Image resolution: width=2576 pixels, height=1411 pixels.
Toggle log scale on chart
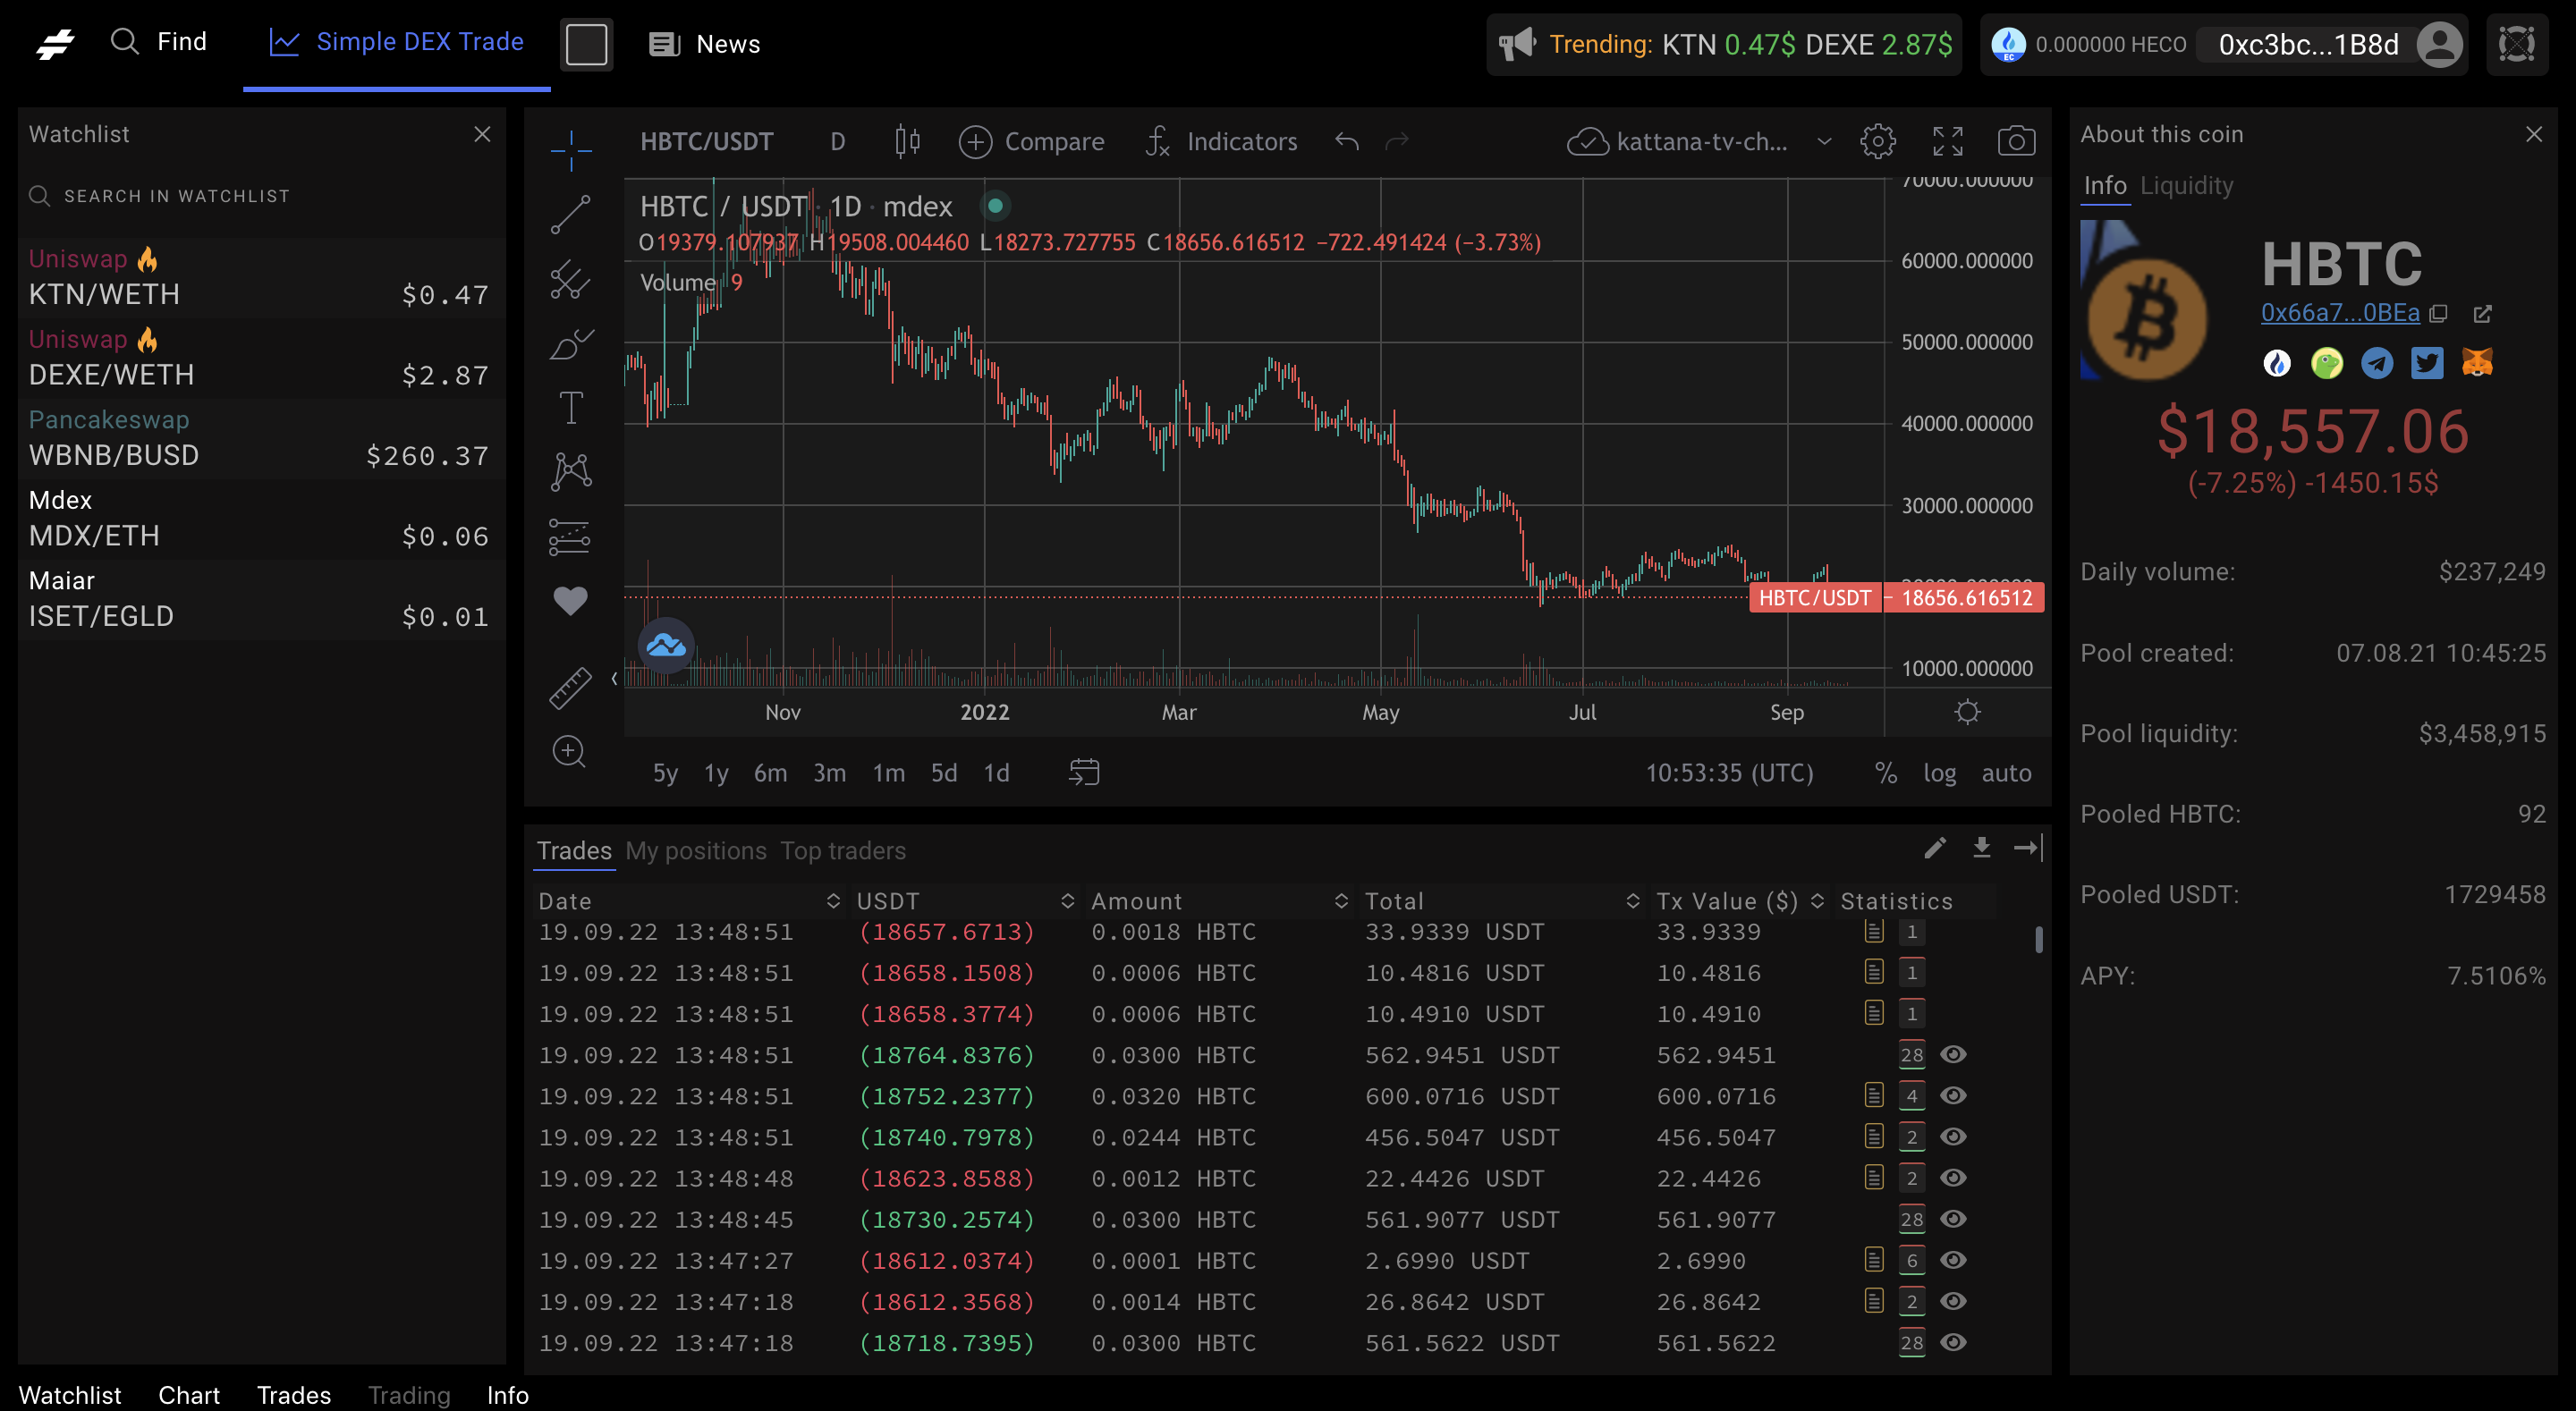point(1939,773)
